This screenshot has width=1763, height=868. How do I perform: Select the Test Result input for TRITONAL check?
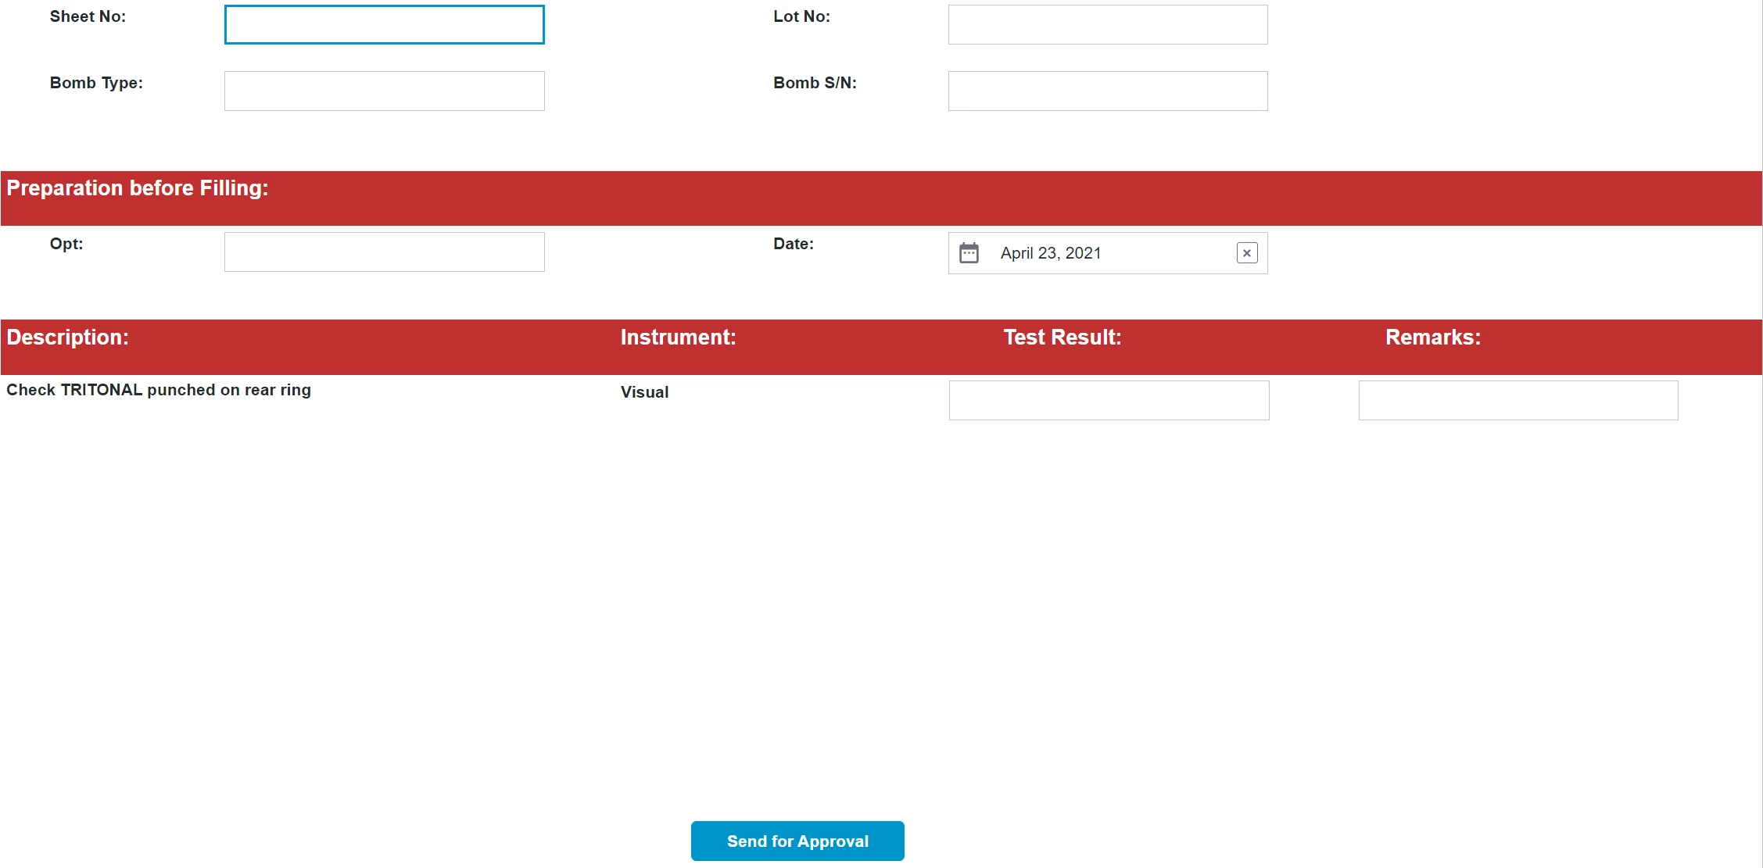1109,401
